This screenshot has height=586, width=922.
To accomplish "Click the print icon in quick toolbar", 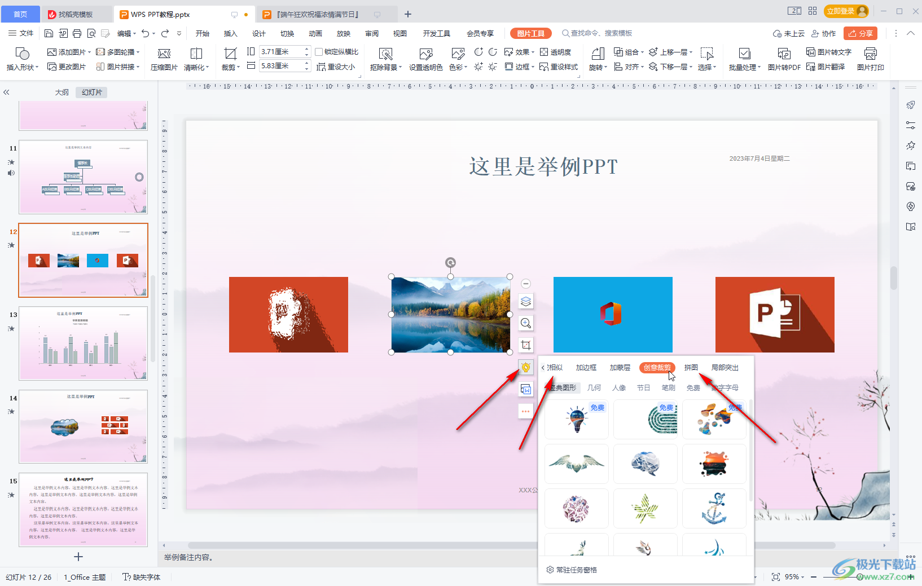I will coord(77,33).
